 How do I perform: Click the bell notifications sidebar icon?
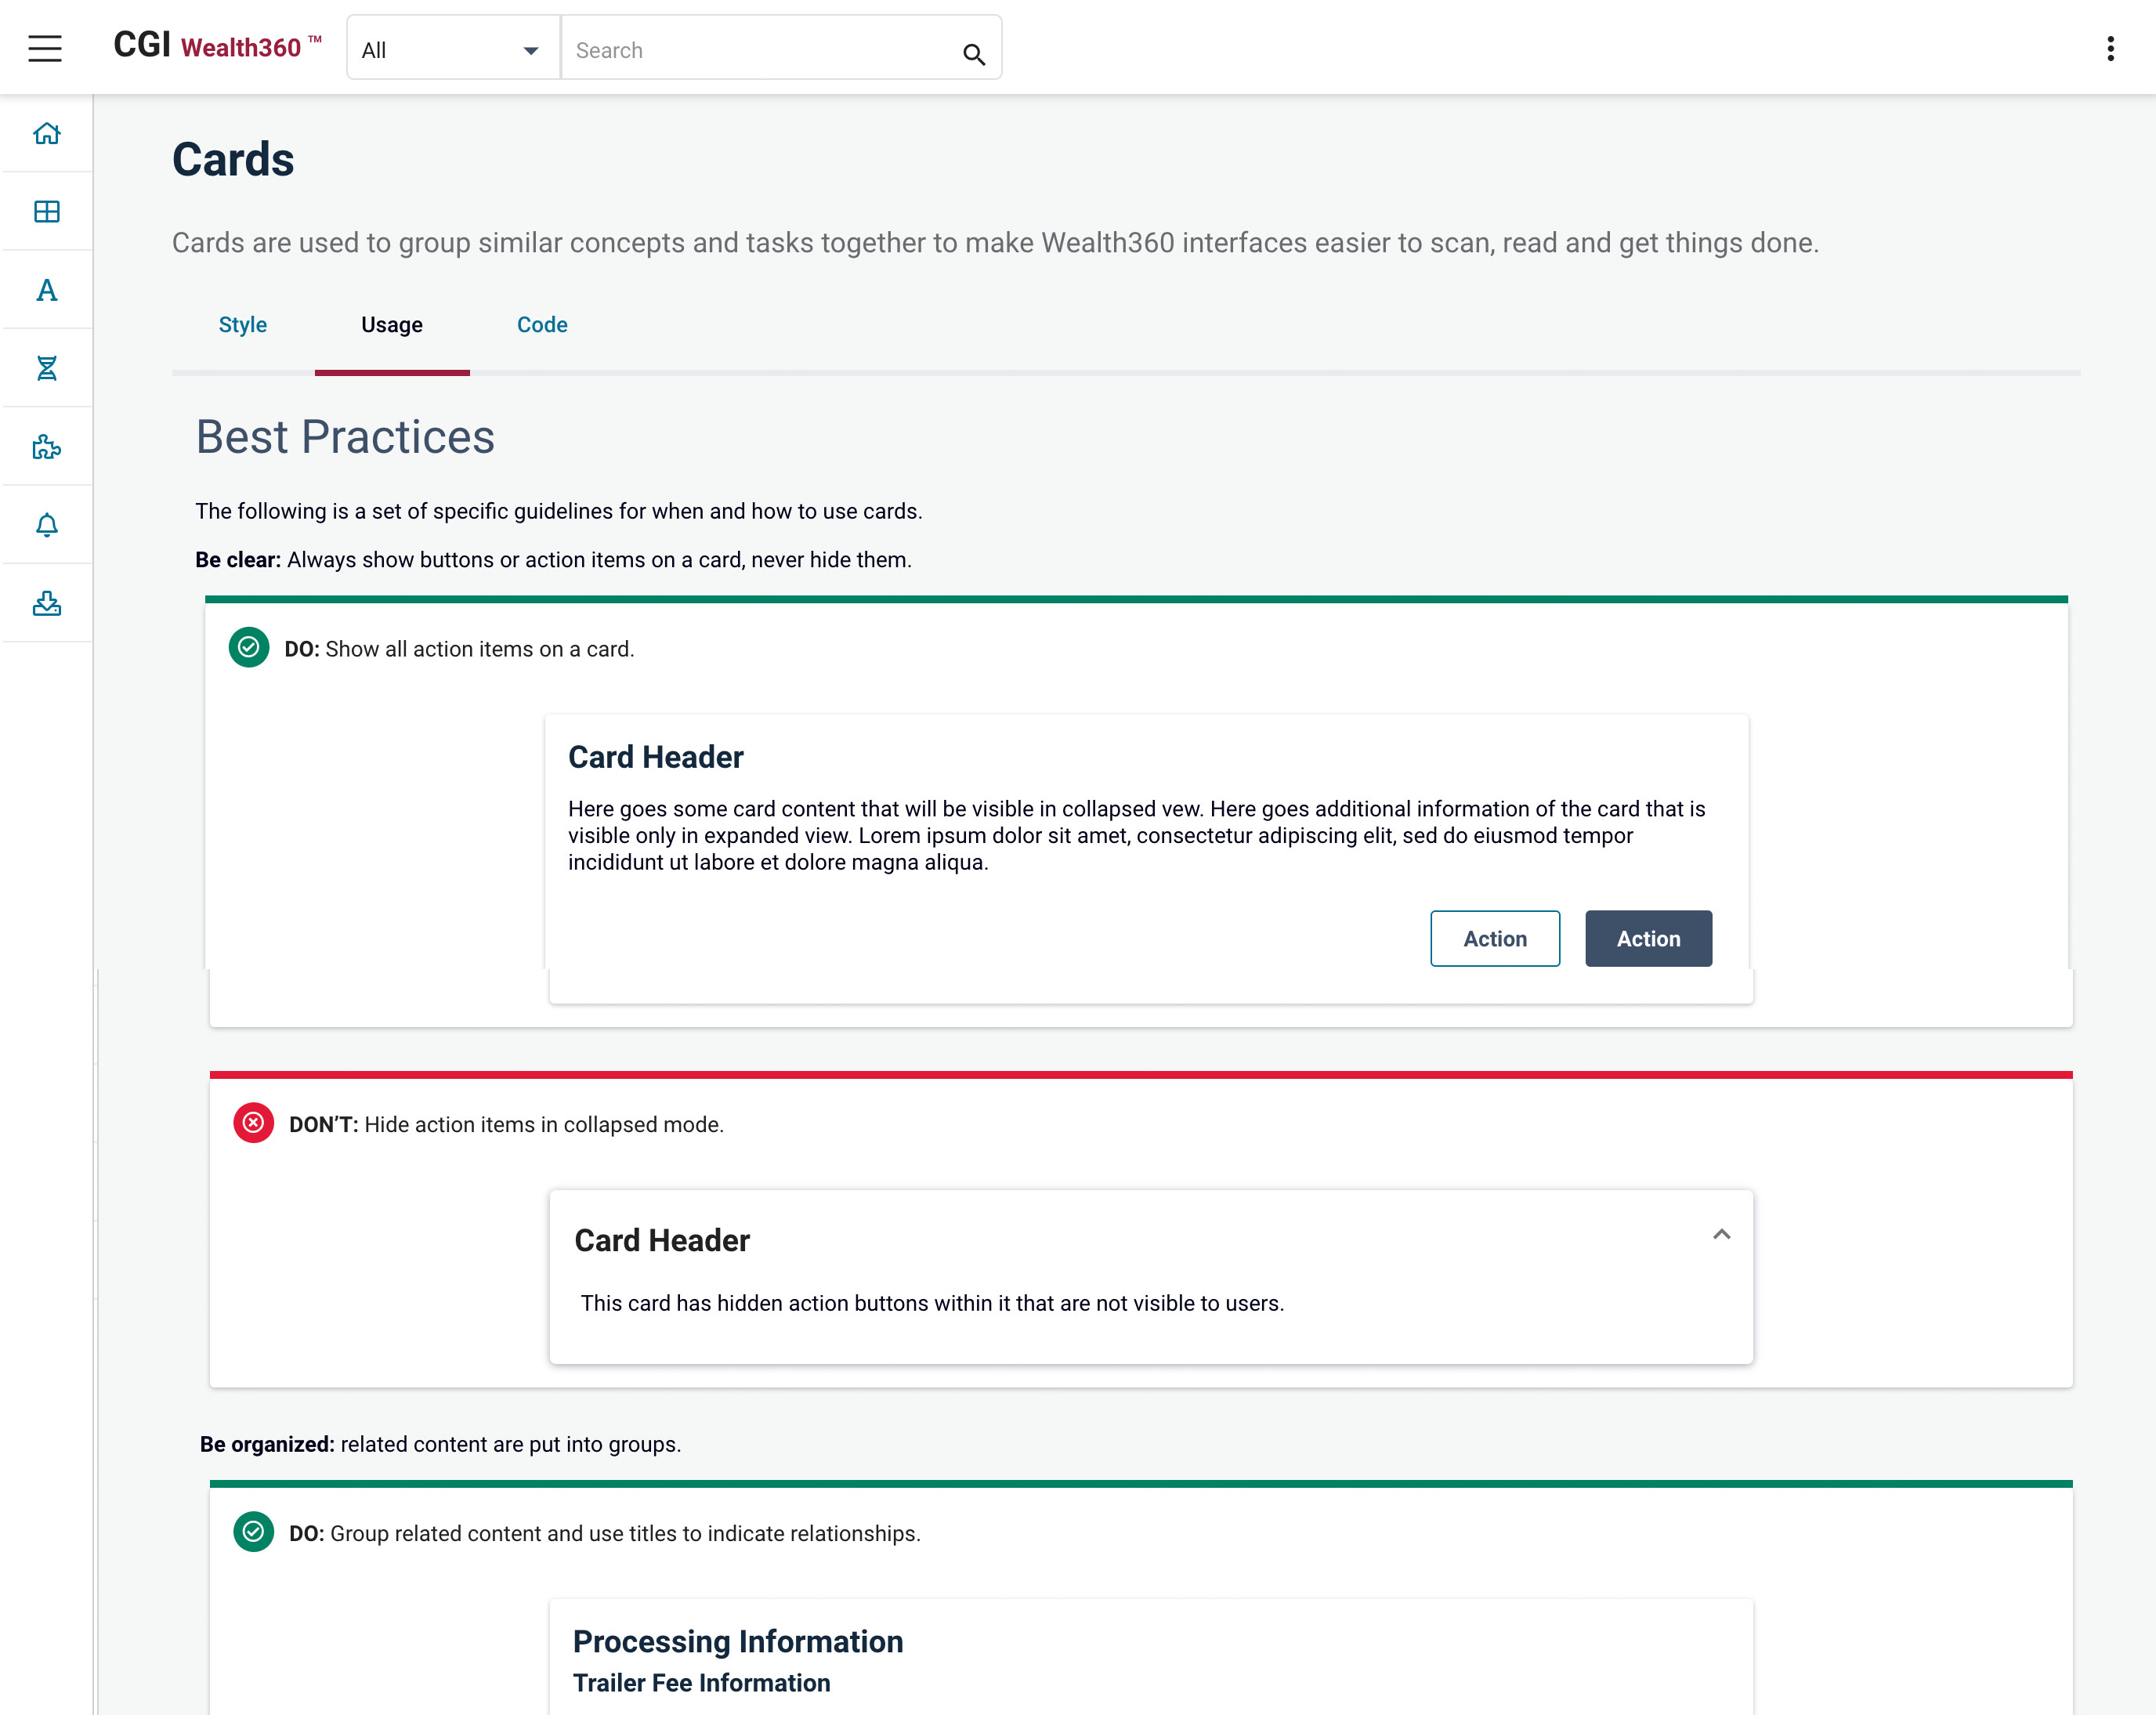(x=47, y=525)
